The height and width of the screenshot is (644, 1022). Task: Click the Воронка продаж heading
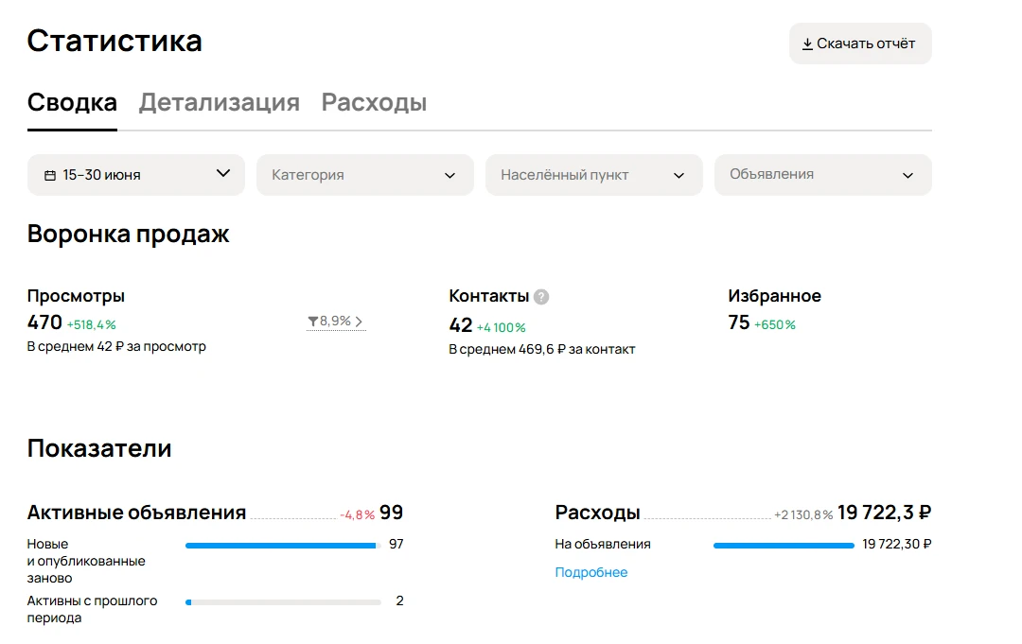coord(129,234)
